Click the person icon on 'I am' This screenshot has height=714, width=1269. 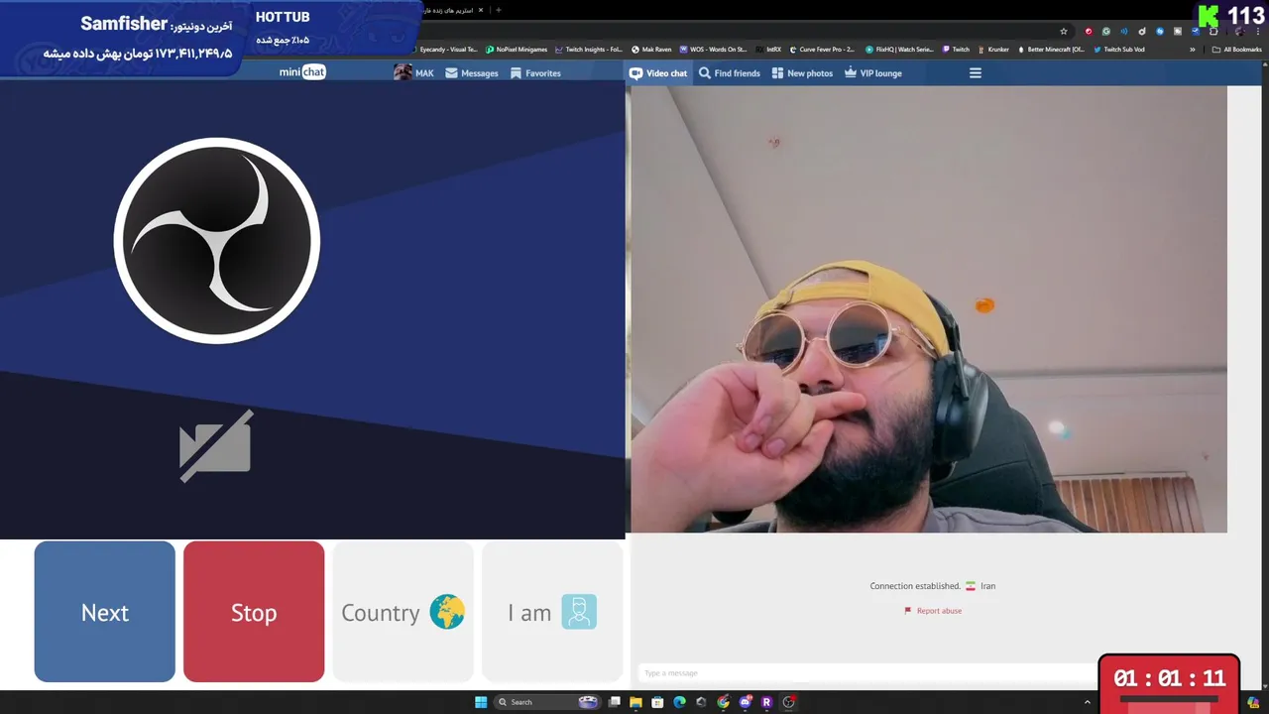[579, 612]
